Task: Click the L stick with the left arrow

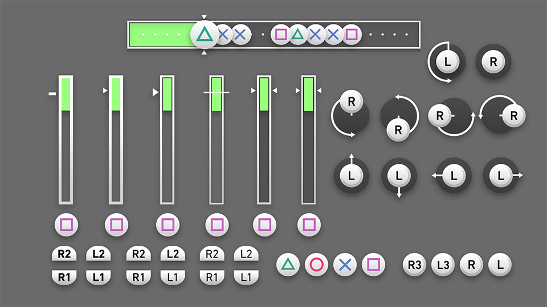Action: [452, 176]
